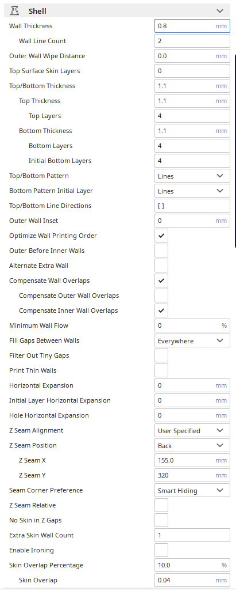Open Top/Bottom Pattern dropdown
This screenshot has width=236, height=591.
[x=192, y=176]
